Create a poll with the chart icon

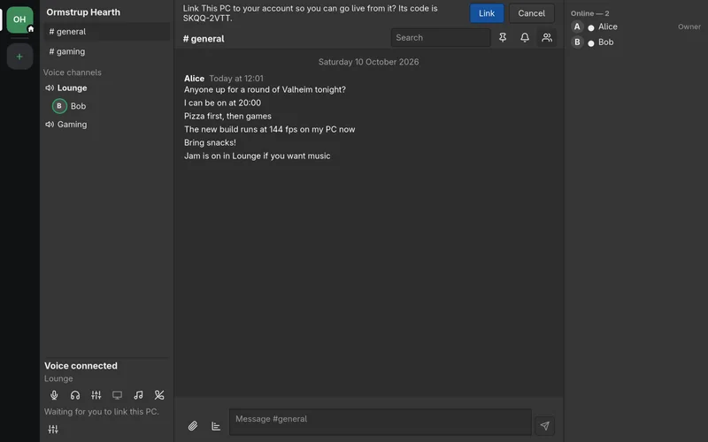coord(216,425)
